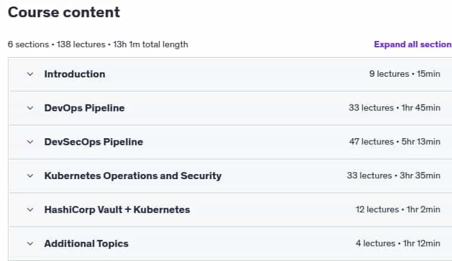This screenshot has width=452, height=261.
Task: Expand the Introduction section title
Action: (x=74, y=74)
